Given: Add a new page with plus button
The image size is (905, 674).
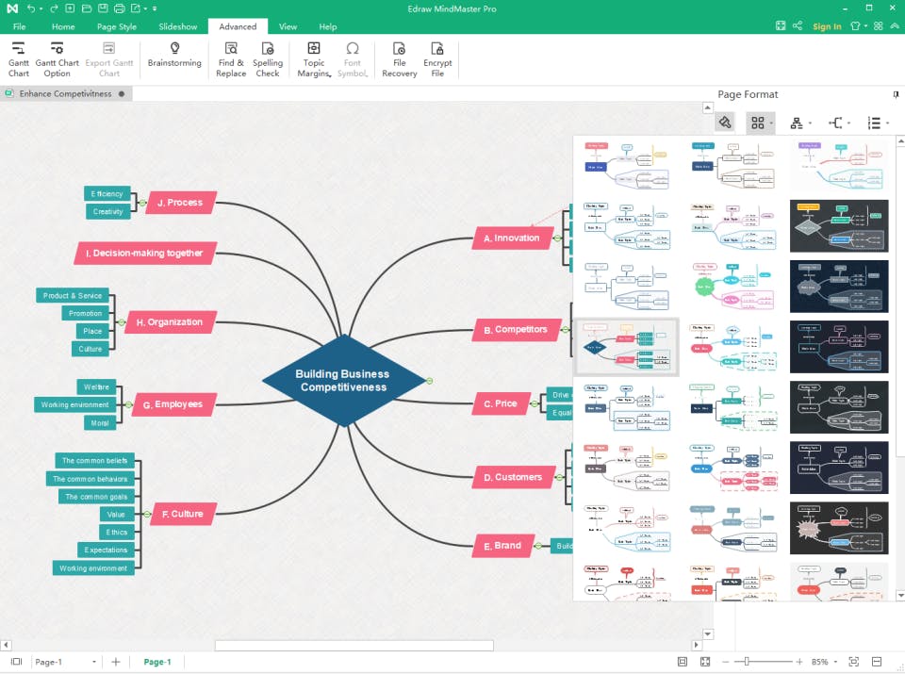Looking at the screenshot, I should 115,662.
